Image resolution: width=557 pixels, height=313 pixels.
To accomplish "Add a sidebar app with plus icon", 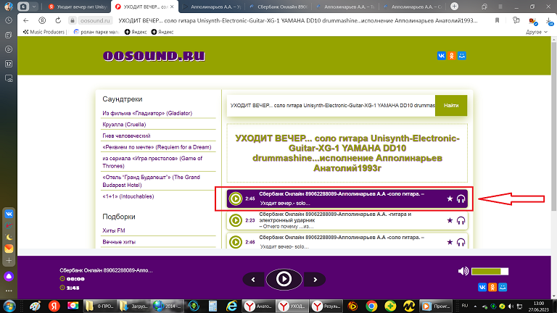I will (9, 261).
